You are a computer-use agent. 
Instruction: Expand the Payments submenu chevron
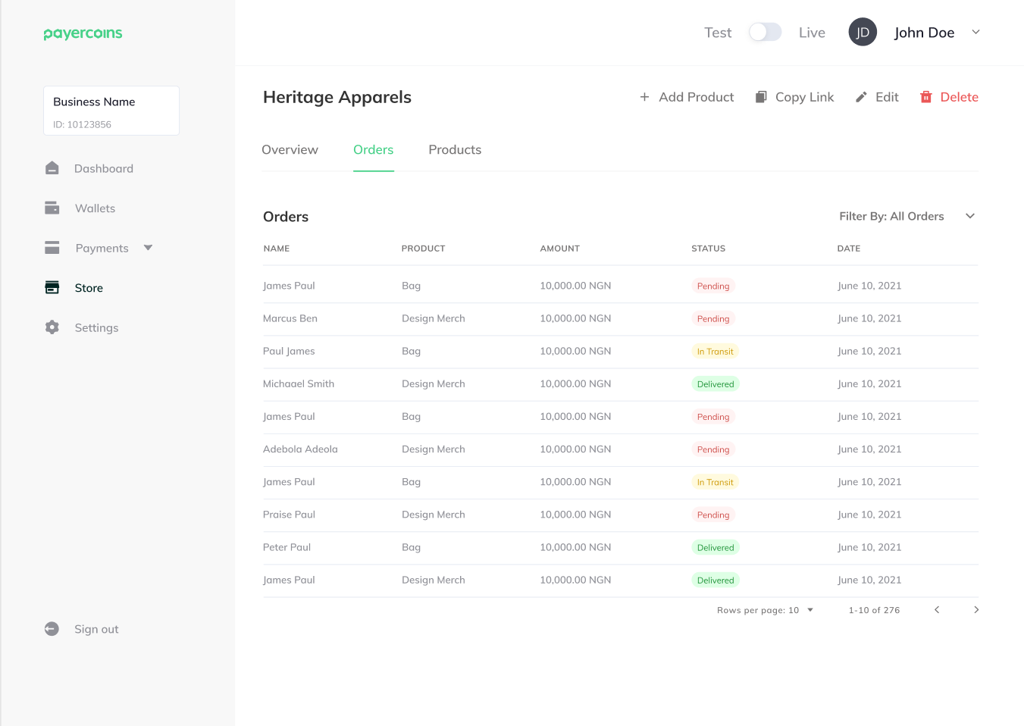(148, 247)
